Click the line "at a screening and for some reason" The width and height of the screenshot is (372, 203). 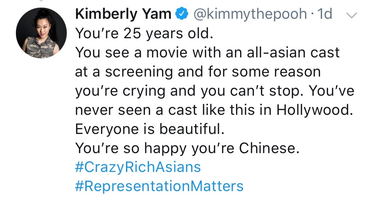coord(198,72)
